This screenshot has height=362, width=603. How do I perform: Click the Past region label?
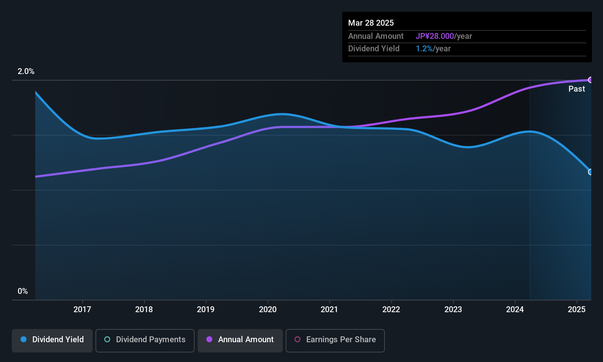(577, 89)
